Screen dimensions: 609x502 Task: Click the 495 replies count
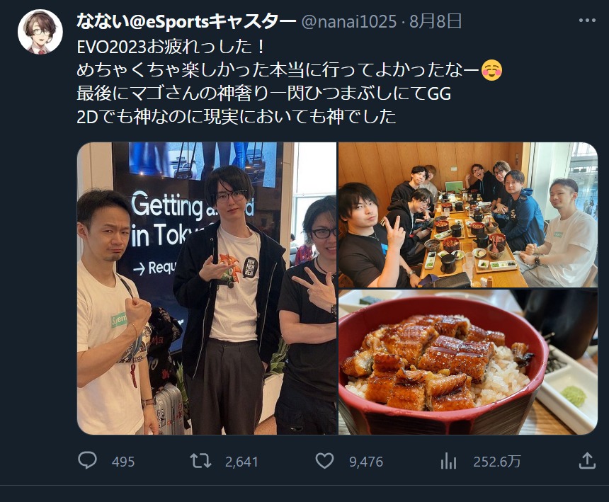coord(123,462)
